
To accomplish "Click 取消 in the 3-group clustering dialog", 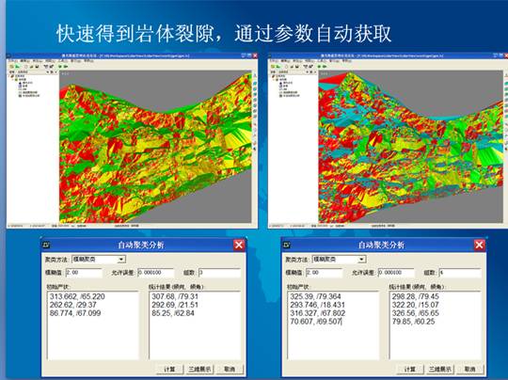I will 230,369.
